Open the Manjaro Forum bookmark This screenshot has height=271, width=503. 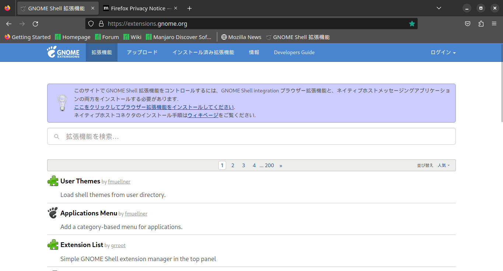click(107, 37)
